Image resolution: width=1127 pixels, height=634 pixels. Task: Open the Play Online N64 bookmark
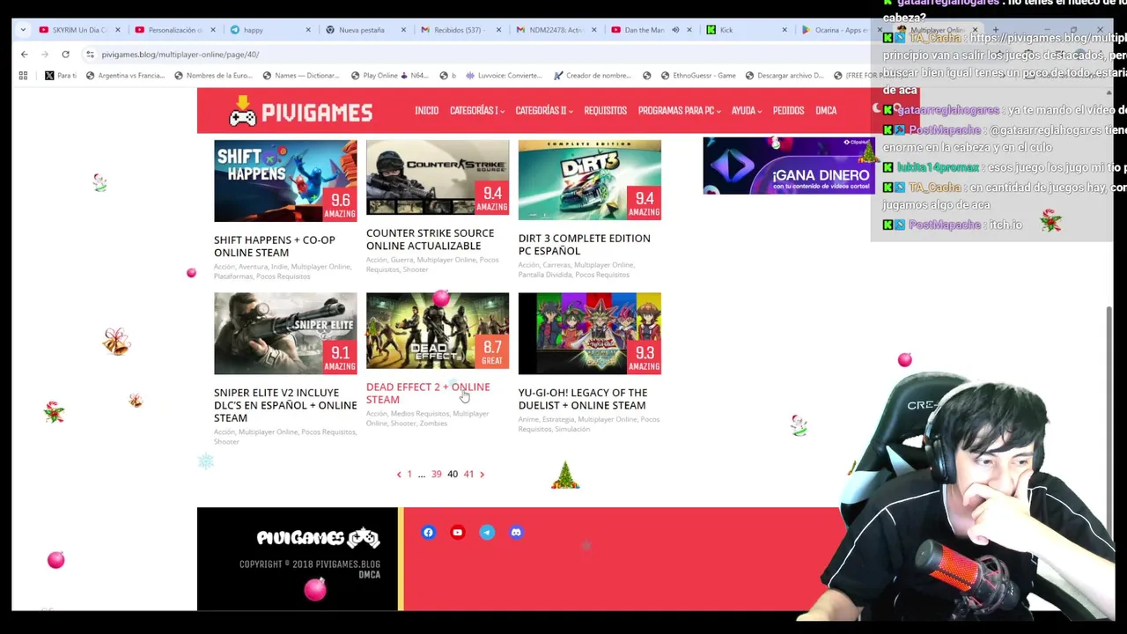[x=388, y=76]
